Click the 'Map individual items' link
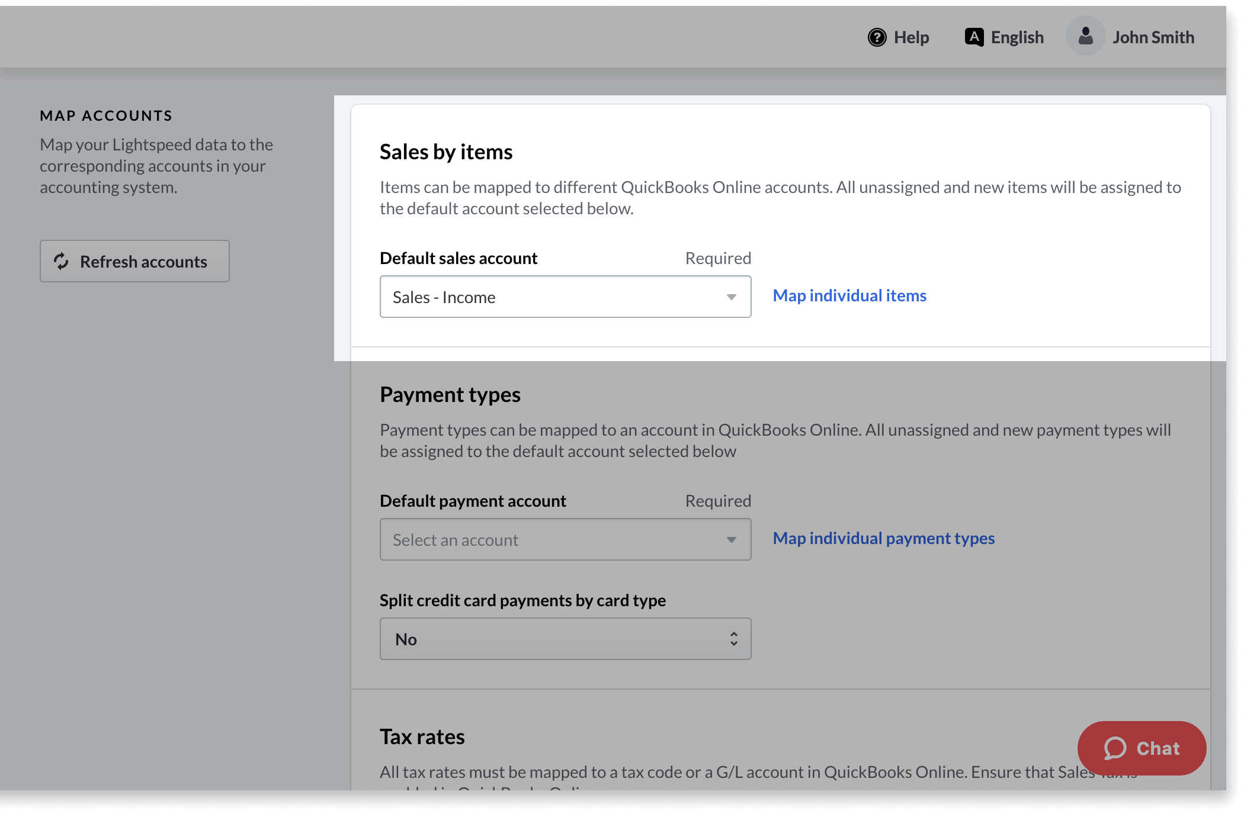This screenshot has width=1244, height=814. pos(849,295)
